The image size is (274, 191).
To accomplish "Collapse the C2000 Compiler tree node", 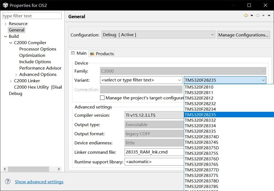I will (11, 43).
